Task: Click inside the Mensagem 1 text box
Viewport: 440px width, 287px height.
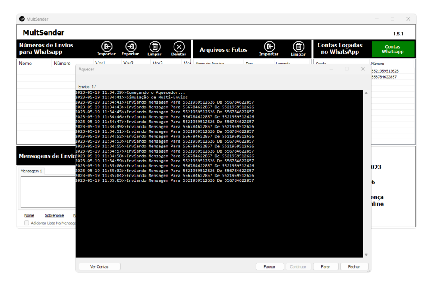Action: pyautogui.click(x=48, y=192)
